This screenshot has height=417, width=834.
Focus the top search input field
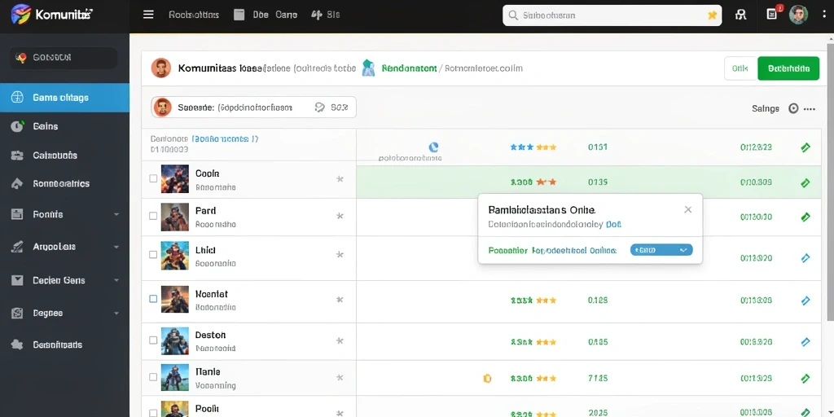pyautogui.click(x=612, y=15)
